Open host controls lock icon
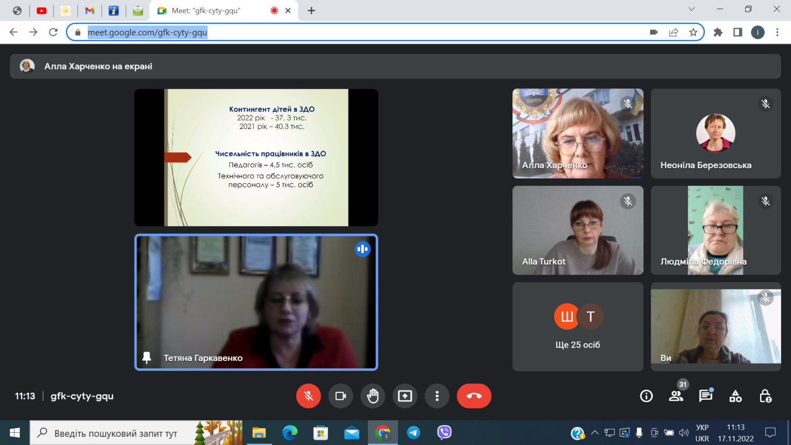 765,396
